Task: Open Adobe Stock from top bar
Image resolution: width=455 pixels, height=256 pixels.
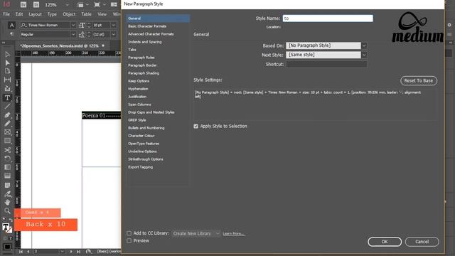Action: (36, 5)
